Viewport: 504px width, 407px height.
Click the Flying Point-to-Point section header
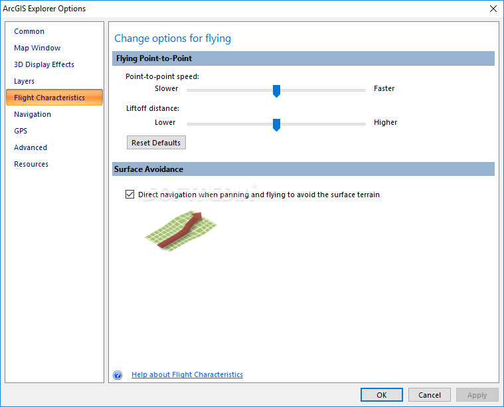coord(303,58)
